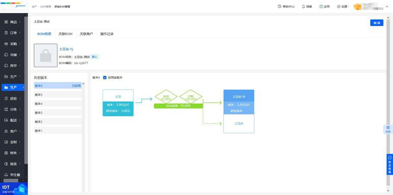Expand the user account dropdown arrow

click(386, 7)
